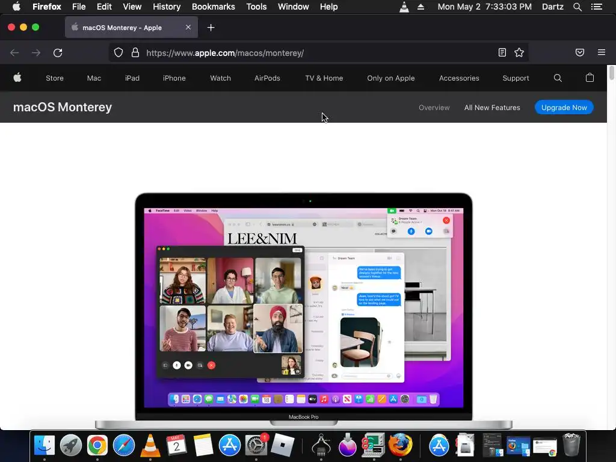Go to the iPad link
This screenshot has width=616, height=462.
[x=132, y=78]
